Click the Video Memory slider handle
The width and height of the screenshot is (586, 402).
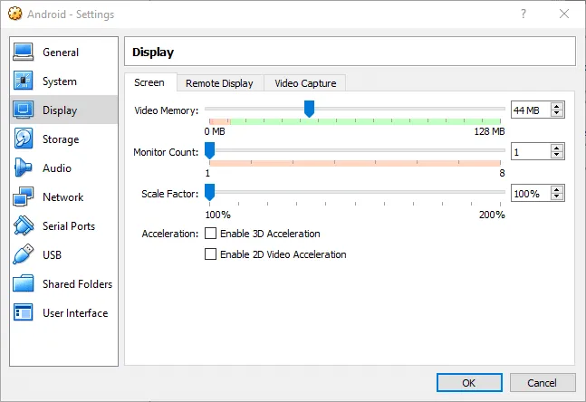[309, 109]
